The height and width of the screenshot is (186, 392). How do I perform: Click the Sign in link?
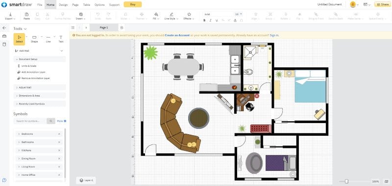[x=274, y=36]
